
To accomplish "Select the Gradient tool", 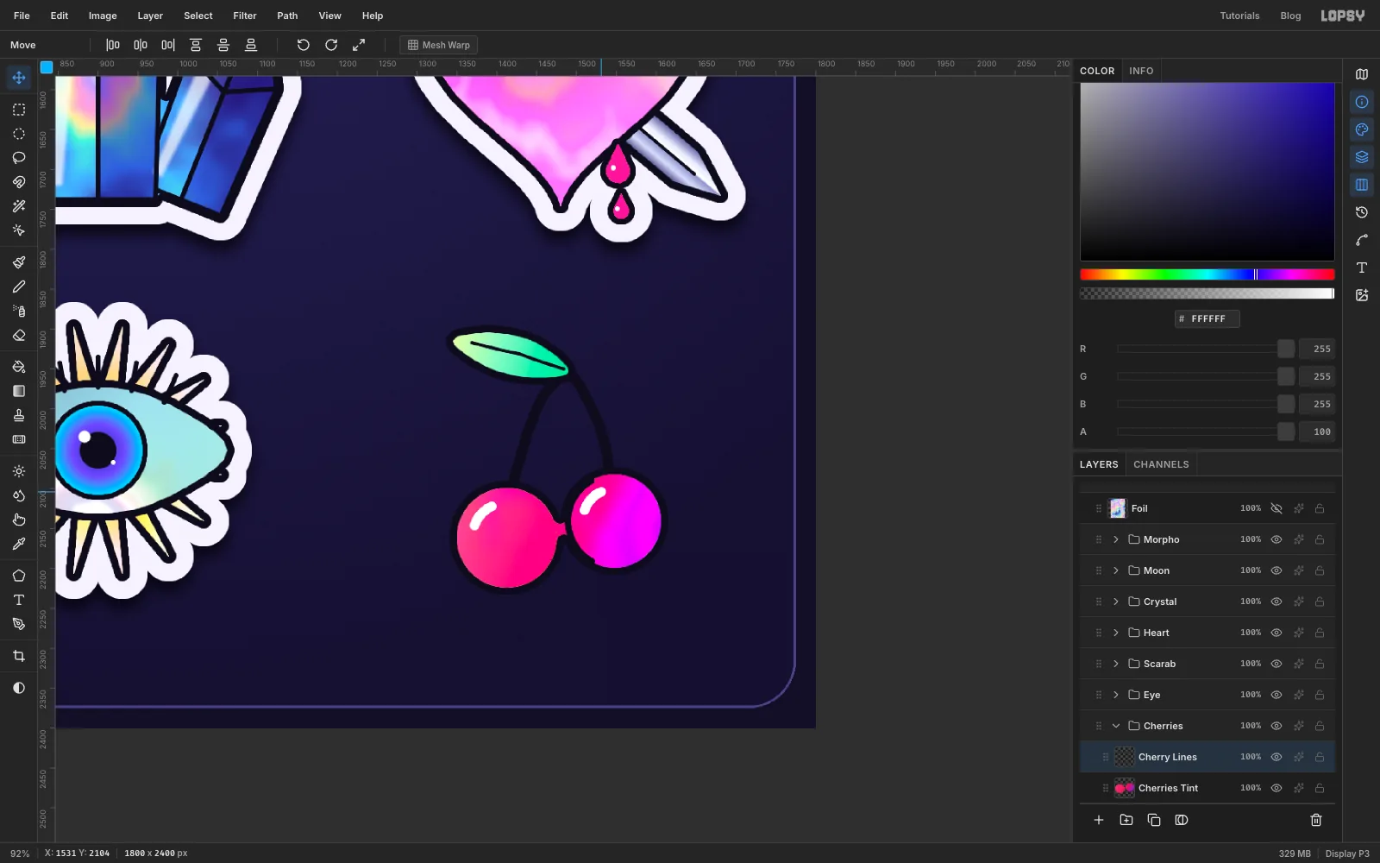I will coord(19,391).
